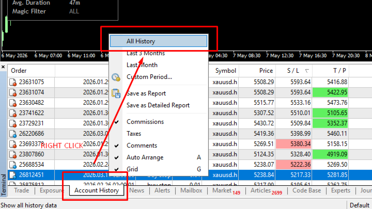Image resolution: width=372 pixels, height=209 pixels.
Task: Click the Custom Period clock icon
Action: point(116,77)
